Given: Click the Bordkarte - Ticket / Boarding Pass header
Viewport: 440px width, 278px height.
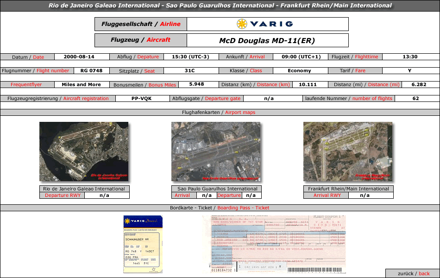Looking at the screenshot, I should (x=220, y=208).
